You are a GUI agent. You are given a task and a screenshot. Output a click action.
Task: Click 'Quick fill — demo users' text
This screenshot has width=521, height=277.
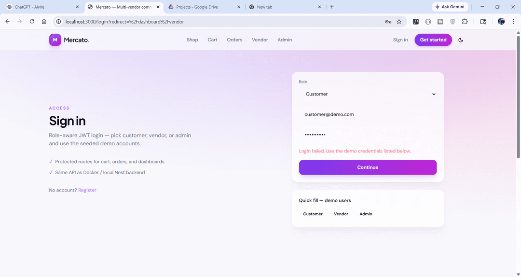click(325, 201)
